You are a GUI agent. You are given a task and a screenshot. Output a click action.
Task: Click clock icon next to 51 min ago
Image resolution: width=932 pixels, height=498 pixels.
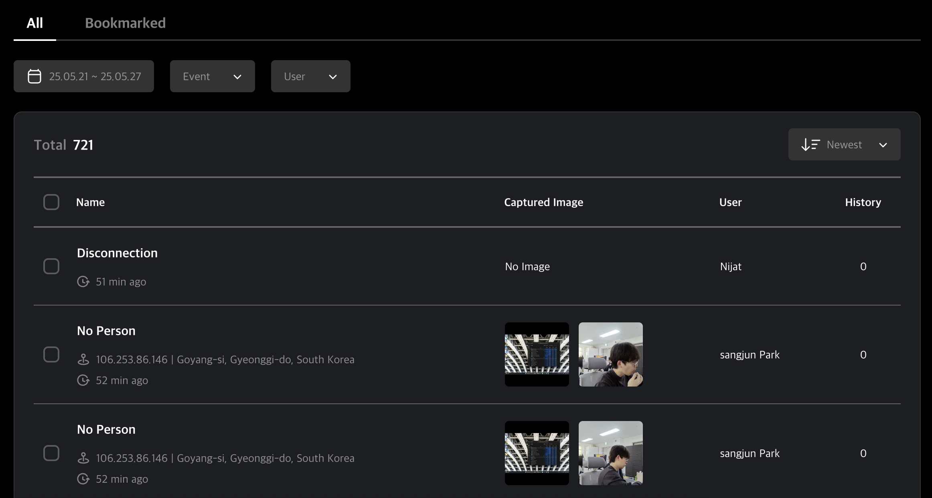tap(83, 282)
